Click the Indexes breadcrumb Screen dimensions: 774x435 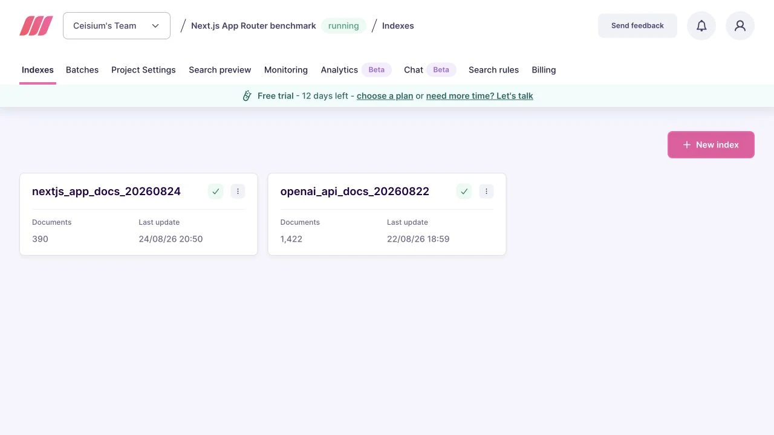click(x=398, y=26)
